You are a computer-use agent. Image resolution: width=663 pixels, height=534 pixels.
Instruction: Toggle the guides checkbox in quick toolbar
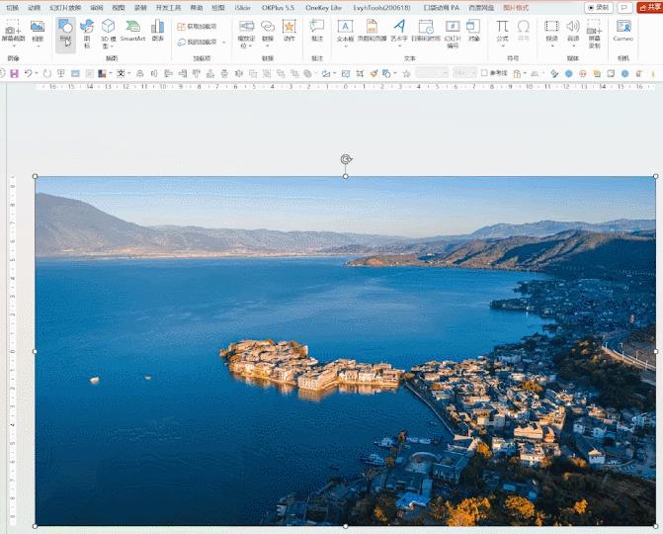pos(484,73)
